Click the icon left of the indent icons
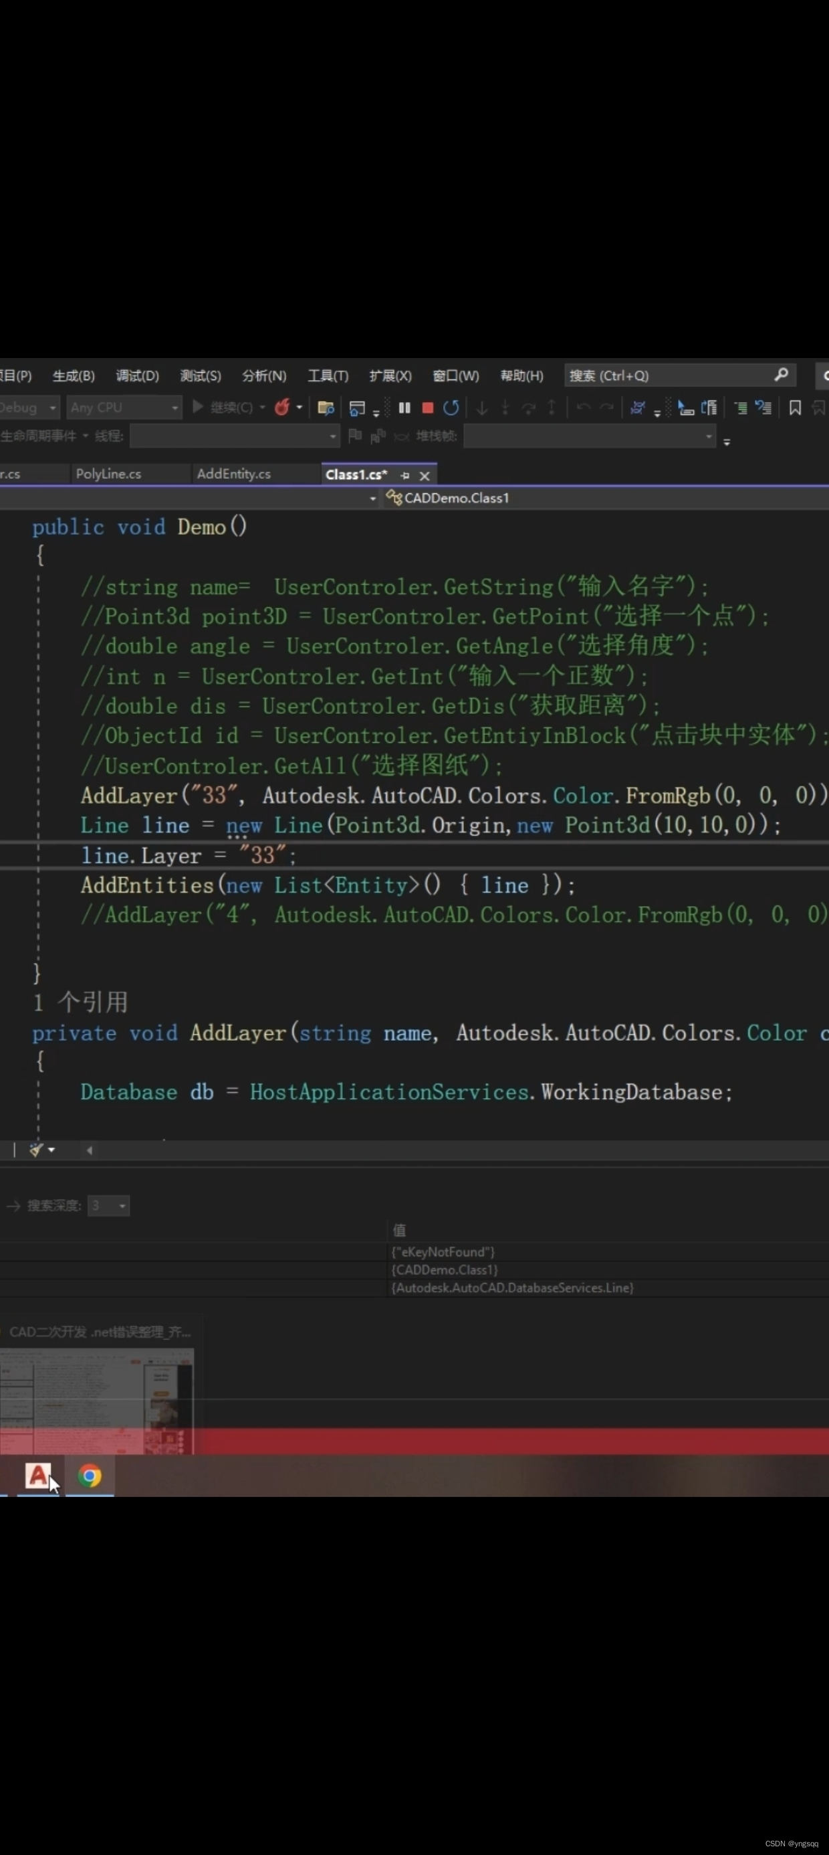 [x=709, y=408]
